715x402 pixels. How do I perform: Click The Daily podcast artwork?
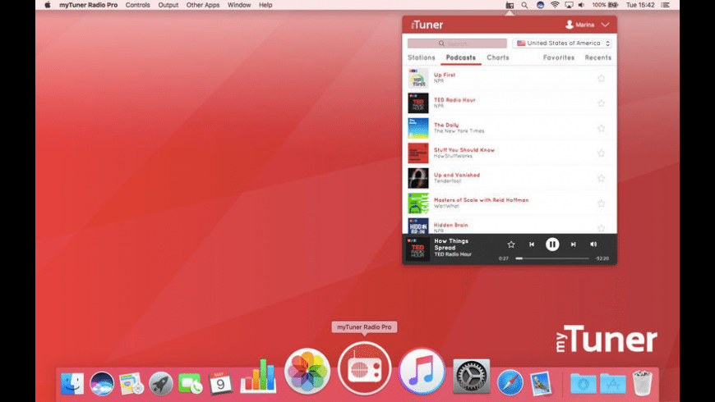[418, 128]
